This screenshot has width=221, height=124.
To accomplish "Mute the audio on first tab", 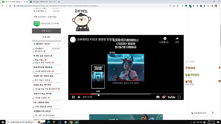I will 24,2.
